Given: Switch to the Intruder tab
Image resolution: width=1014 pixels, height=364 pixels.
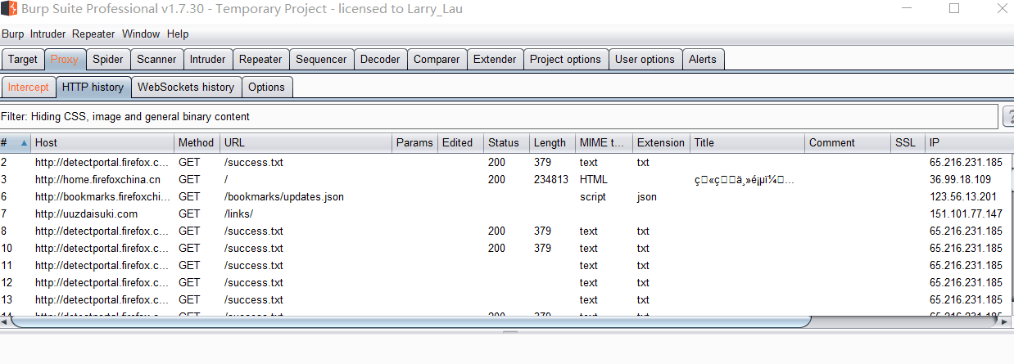Looking at the screenshot, I should pos(208,59).
